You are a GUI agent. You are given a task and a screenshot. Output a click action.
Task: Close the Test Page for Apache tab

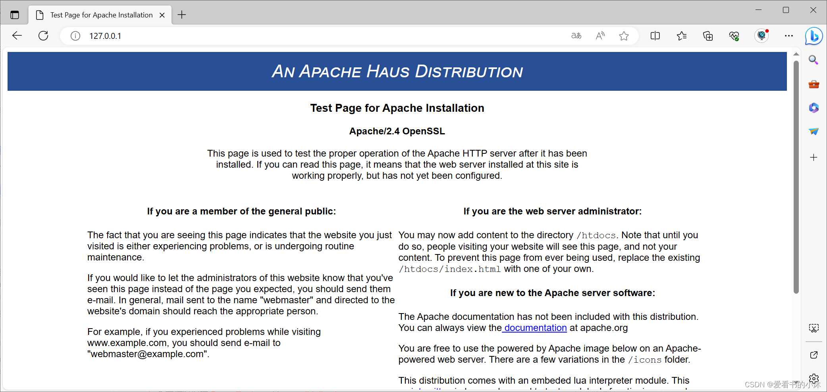click(x=162, y=15)
